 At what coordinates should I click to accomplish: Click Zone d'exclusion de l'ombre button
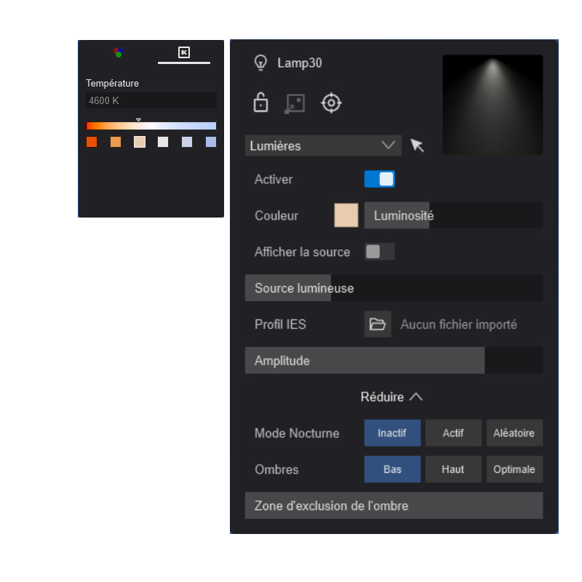pyautogui.click(x=394, y=506)
